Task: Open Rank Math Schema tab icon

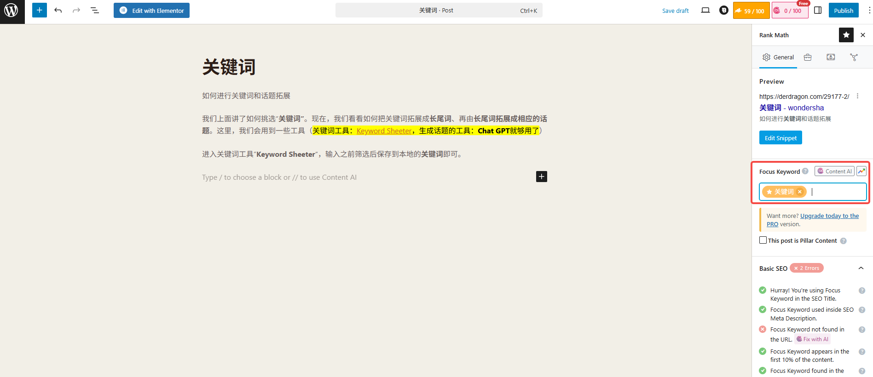Action: tap(830, 57)
